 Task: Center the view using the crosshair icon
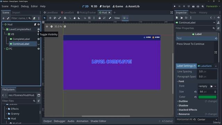47,26
